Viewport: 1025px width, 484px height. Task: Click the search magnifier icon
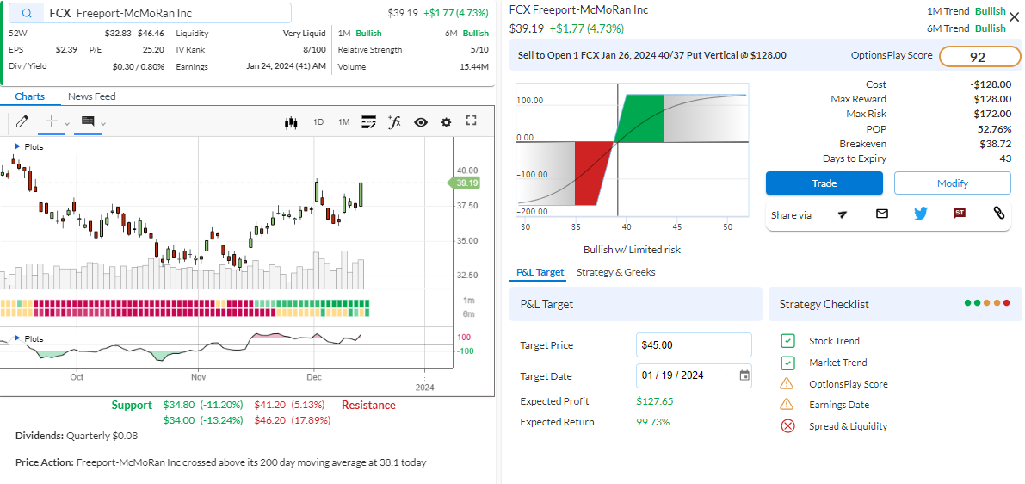(x=27, y=13)
